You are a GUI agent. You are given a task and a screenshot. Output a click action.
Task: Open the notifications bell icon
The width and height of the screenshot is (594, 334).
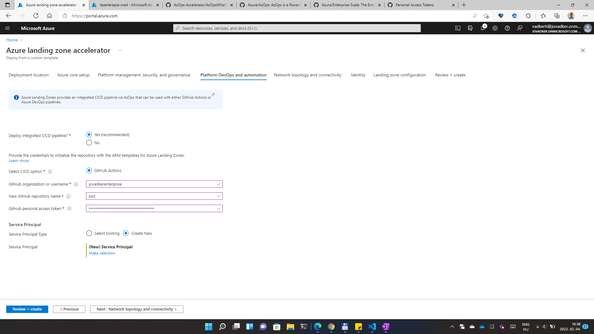[483, 28]
